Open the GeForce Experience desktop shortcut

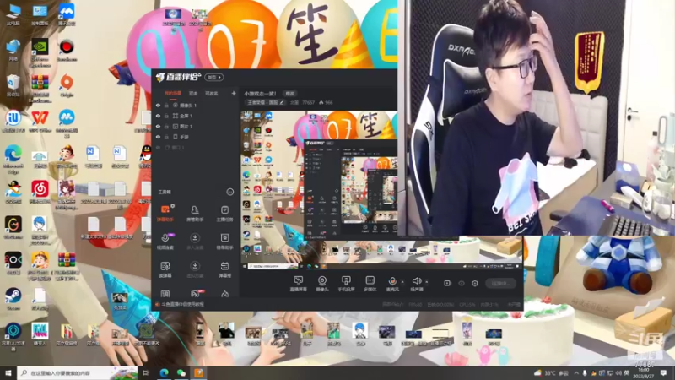coord(40,53)
